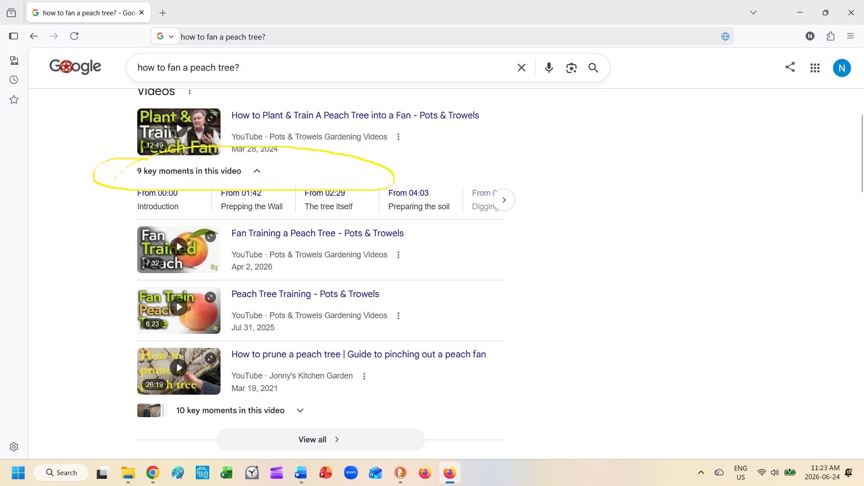
Task: Open the Google account avatar
Action: (842, 68)
